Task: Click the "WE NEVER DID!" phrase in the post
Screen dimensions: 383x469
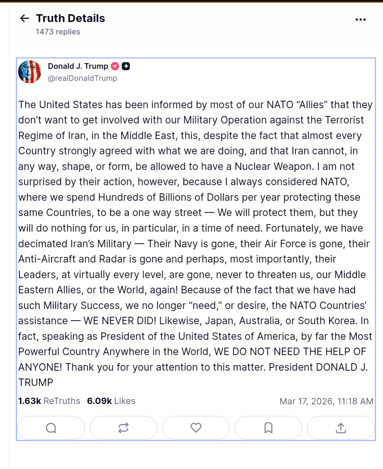Action: (x=120, y=321)
